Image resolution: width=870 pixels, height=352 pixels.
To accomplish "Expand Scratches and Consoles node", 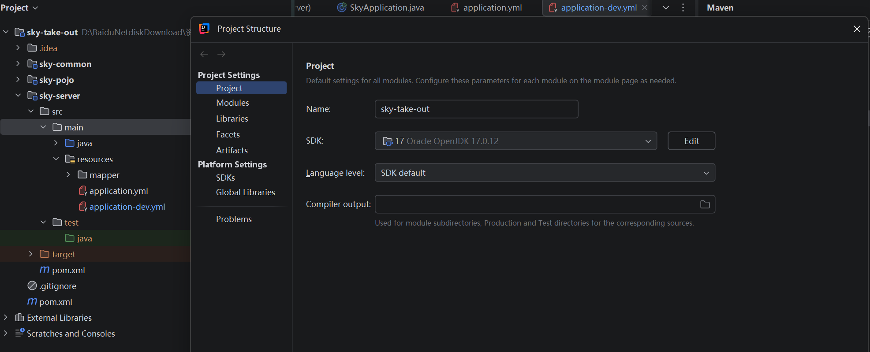I will pyautogui.click(x=6, y=333).
